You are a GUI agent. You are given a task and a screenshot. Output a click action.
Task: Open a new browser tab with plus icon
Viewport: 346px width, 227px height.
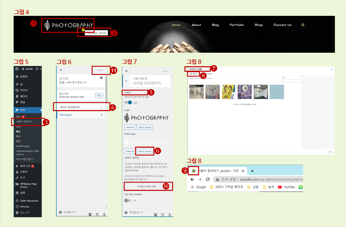coord(252,171)
